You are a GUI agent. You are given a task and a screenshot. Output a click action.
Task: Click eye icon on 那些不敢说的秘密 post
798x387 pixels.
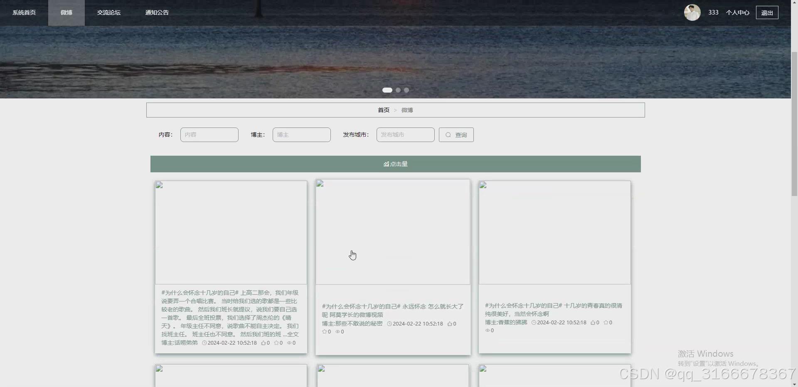(x=337, y=332)
